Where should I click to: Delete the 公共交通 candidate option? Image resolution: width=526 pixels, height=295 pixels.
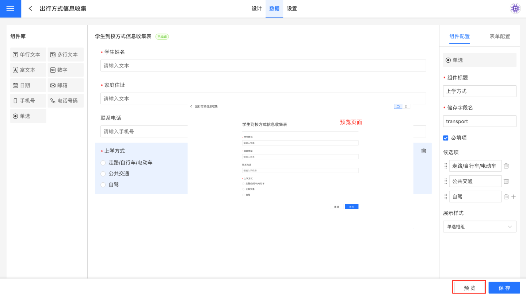click(506, 181)
